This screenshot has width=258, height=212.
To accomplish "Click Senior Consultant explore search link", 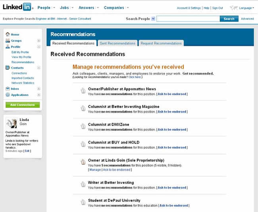I will [x=80, y=19].
